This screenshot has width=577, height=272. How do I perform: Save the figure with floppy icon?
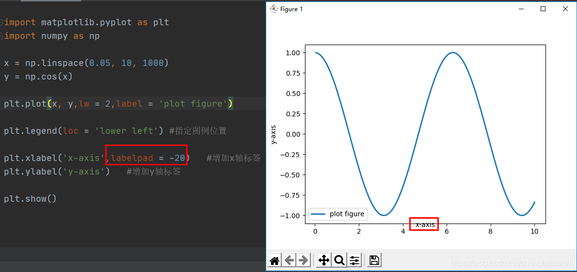pyautogui.click(x=374, y=260)
